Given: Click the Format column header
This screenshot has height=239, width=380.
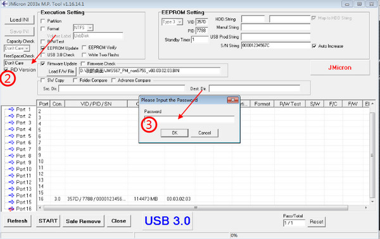Looking at the screenshot, I should (x=262, y=104).
